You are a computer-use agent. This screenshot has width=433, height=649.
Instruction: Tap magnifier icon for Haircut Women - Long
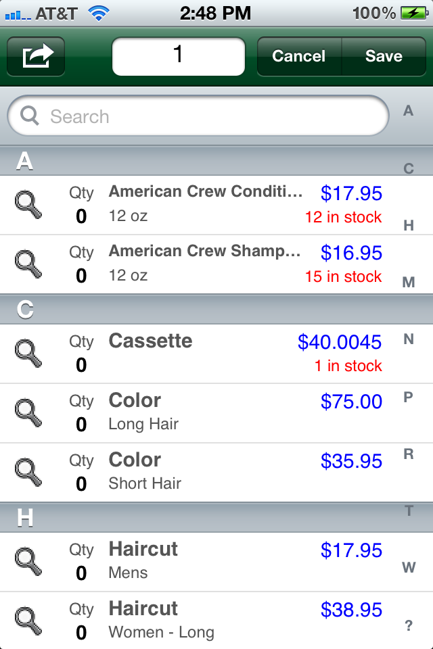click(x=28, y=621)
